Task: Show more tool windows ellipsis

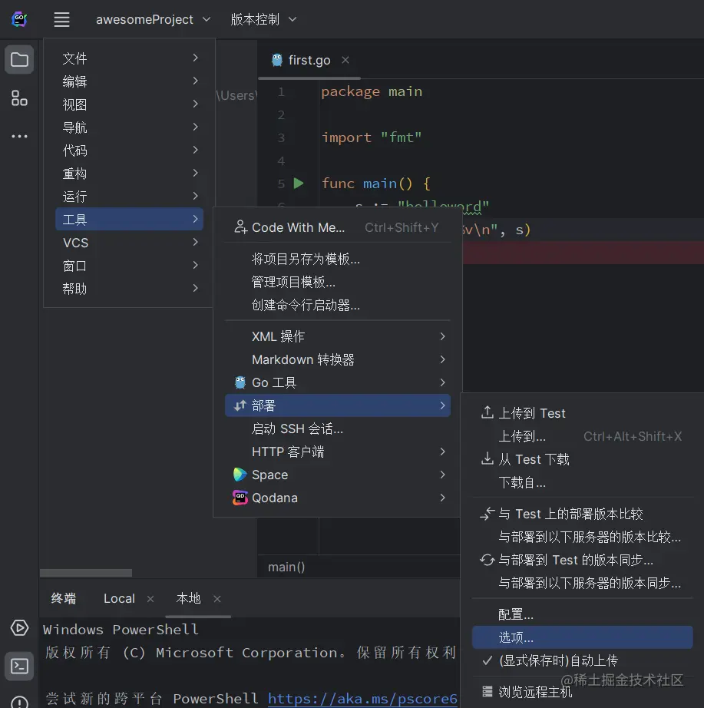Action: pos(19,136)
